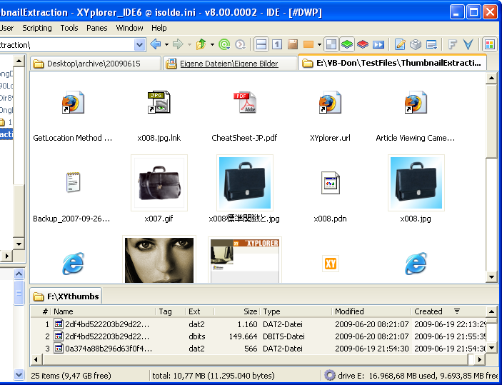Click the color grid icon at toolbar end
The image size is (502, 385).
490,44
